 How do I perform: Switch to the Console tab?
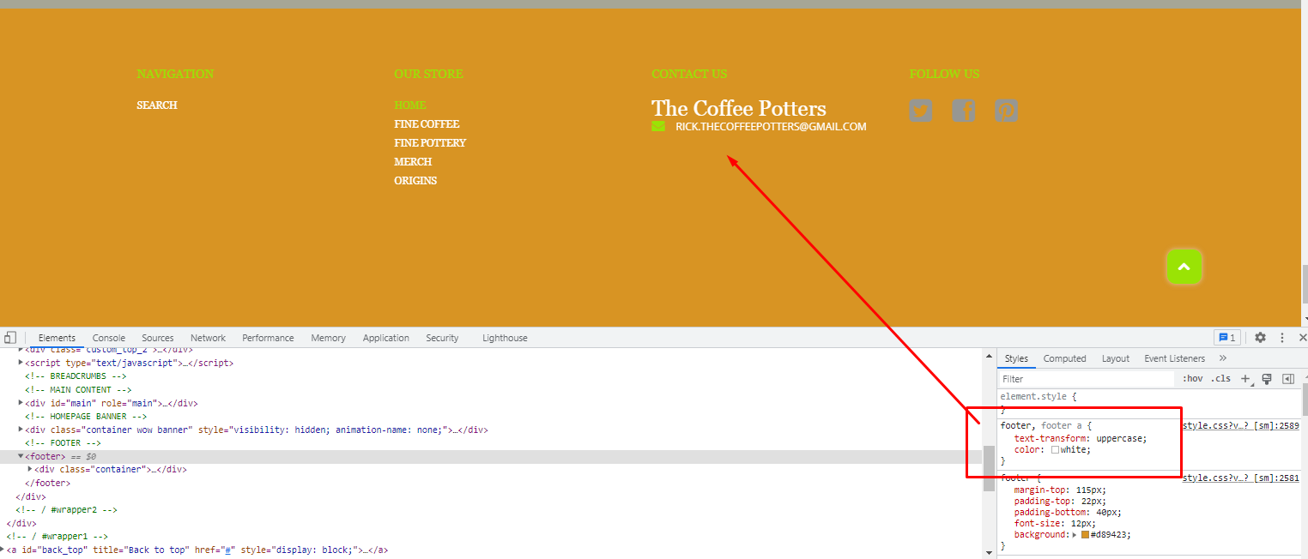click(109, 338)
